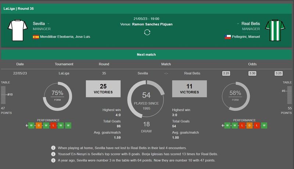The image size is (294, 169).
Task: Click the Date column header
Action: pyautogui.click(x=20, y=64)
